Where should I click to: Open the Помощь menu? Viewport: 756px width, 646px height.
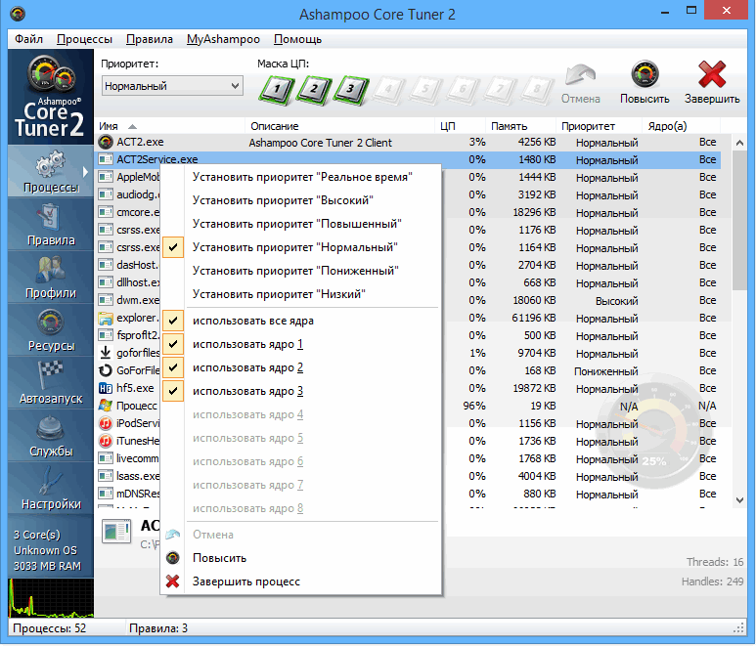pos(297,39)
